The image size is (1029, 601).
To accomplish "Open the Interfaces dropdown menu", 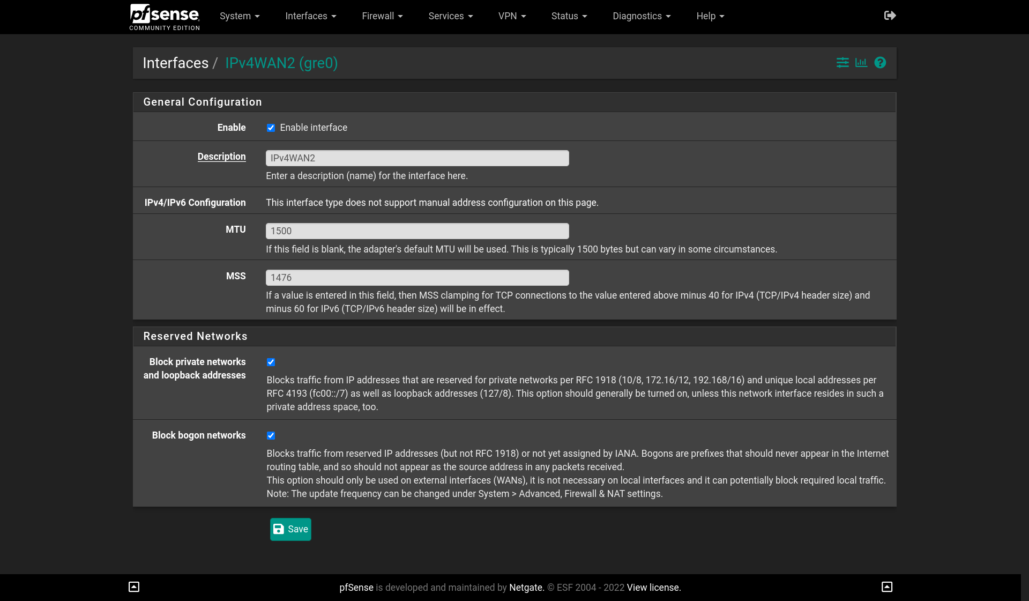I will (x=311, y=16).
